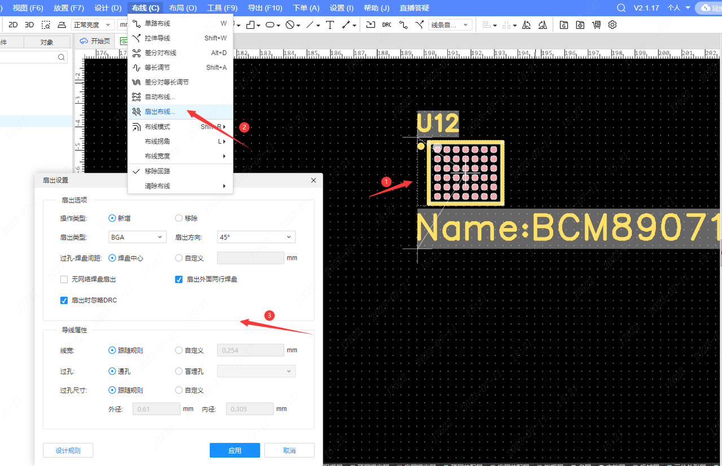
Task: Run DRC check from toolbar
Action: [387, 25]
